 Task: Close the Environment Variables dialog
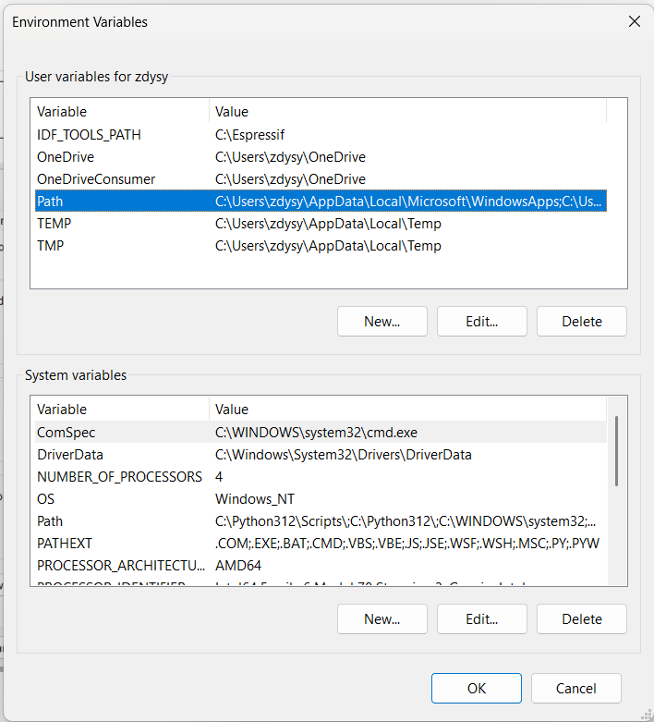point(634,21)
